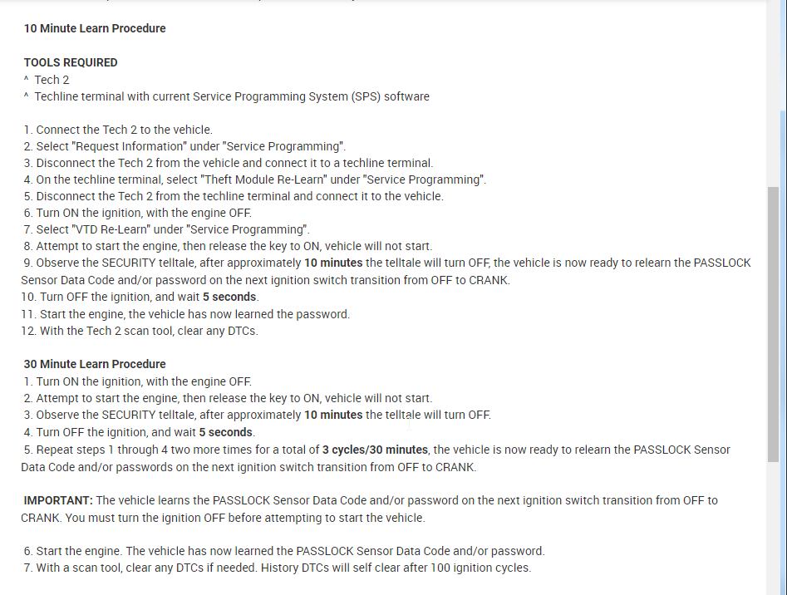
Task: Click the "TOOLS REQUIRED" heading
Action: pyautogui.click(x=71, y=62)
